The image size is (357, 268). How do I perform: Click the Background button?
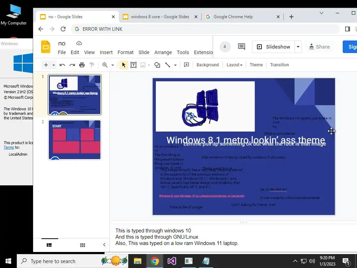(208, 65)
